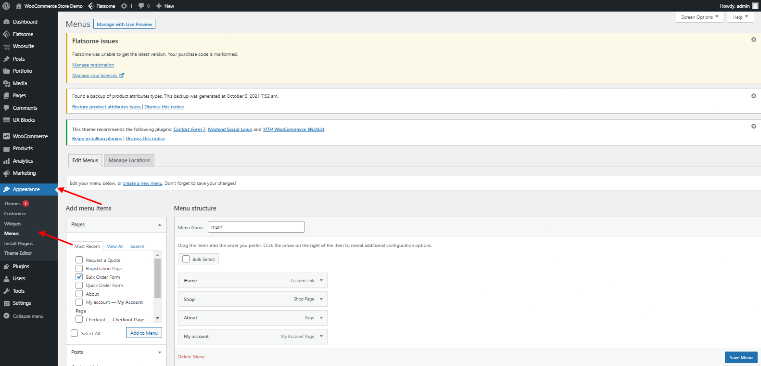Screen dimensions: 761x366
Task: Open the Users sidebar icon
Action: [6, 278]
